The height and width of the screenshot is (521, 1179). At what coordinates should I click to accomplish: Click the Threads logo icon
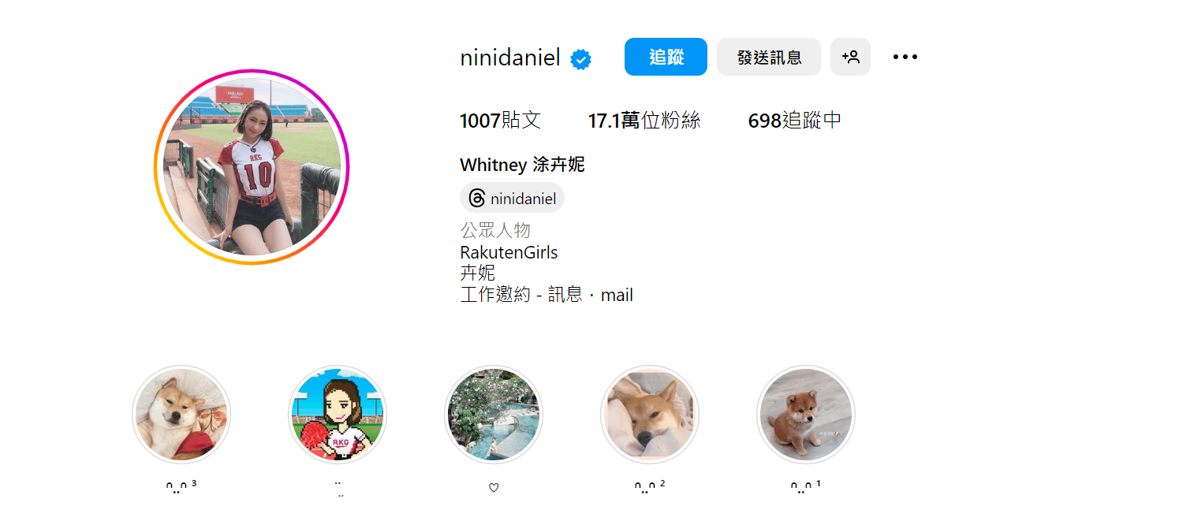click(476, 198)
